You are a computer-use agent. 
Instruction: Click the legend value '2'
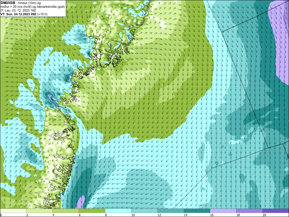(27, 215)
